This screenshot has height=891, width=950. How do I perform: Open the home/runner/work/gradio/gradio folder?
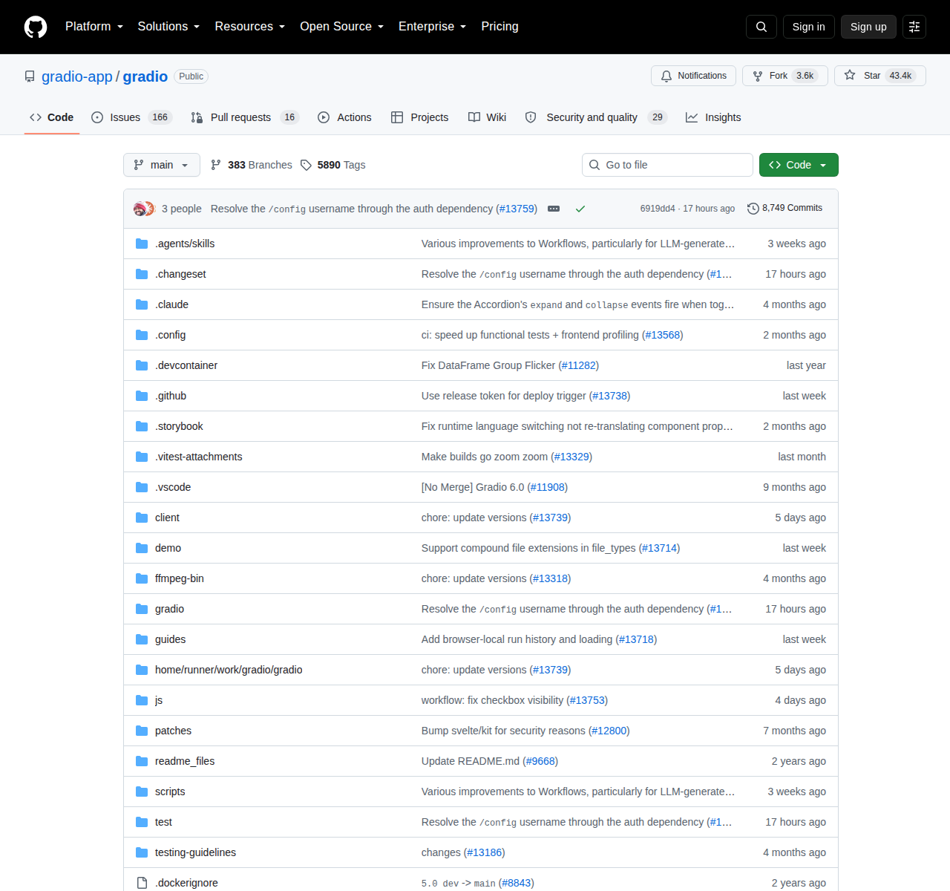(229, 670)
